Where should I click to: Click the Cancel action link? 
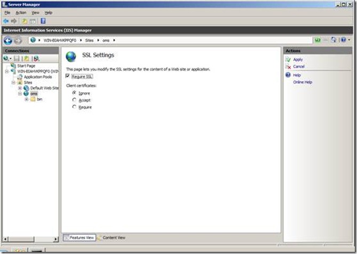pyautogui.click(x=299, y=67)
